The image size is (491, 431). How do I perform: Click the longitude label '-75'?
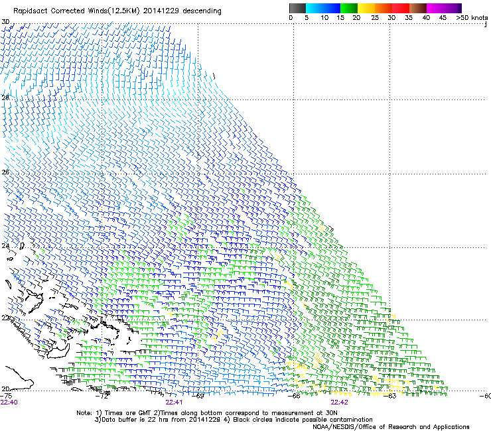(x=6, y=396)
